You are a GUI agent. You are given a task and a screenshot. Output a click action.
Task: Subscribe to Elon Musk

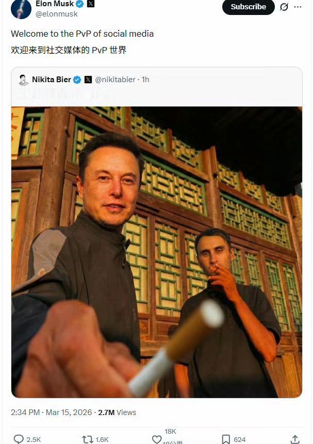click(x=248, y=7)
